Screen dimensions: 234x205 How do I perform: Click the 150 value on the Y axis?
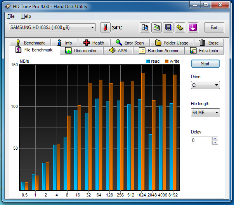click(x=14, y=65)
